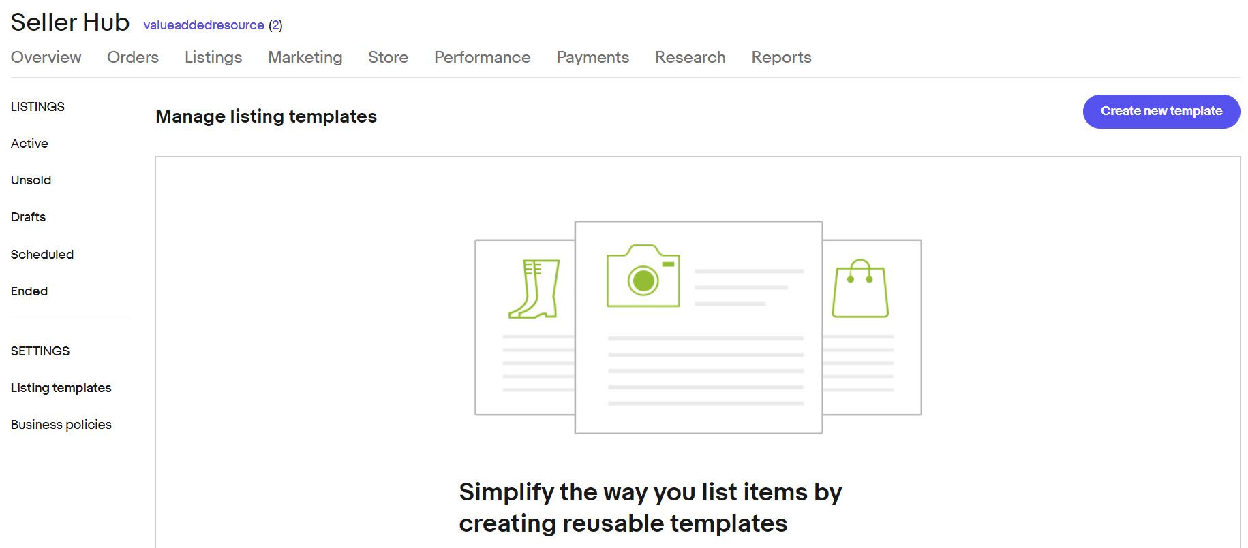
Task: Show Active listings in sidebar
Action: click(29, 144)
